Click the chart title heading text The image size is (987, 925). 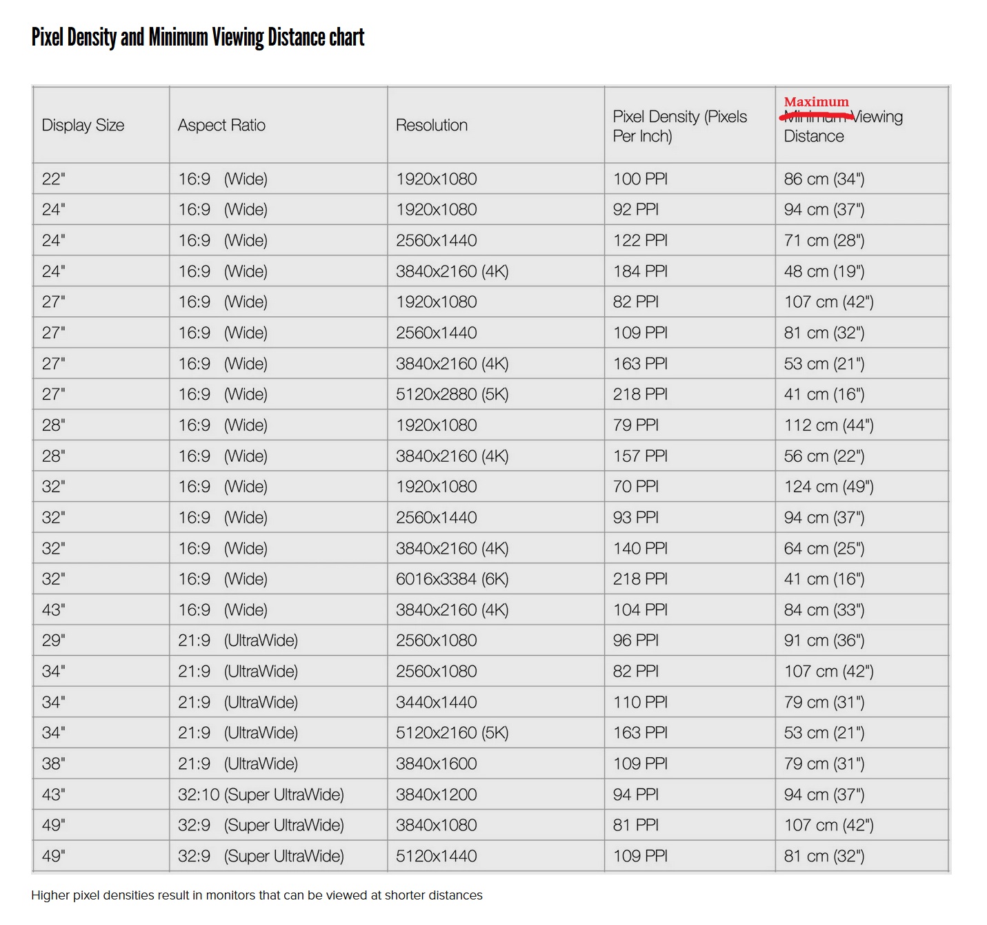click(x=198, y=37)
